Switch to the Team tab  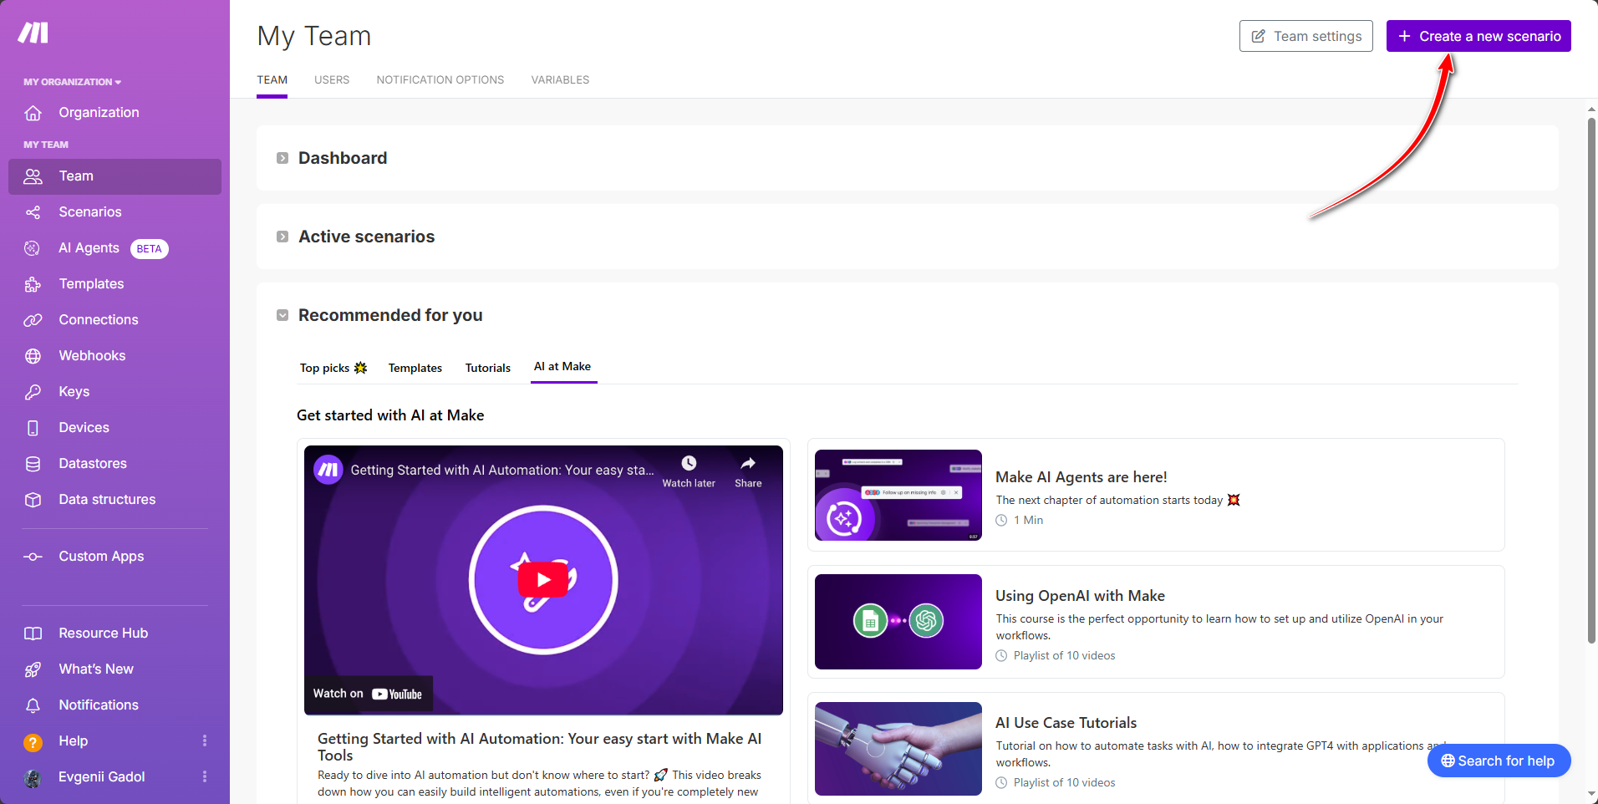pyautogui.click(x=272, y=80)
